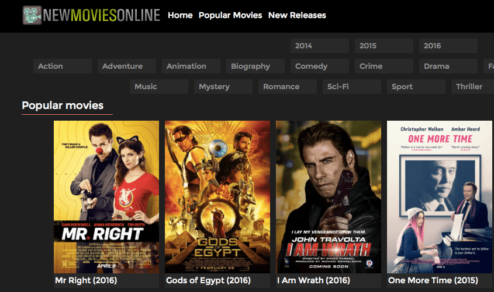Image resolution: width=494 pixels, height=292 pixels.
Task: Click the Mr Right (2016) title link
Action: 86,280
